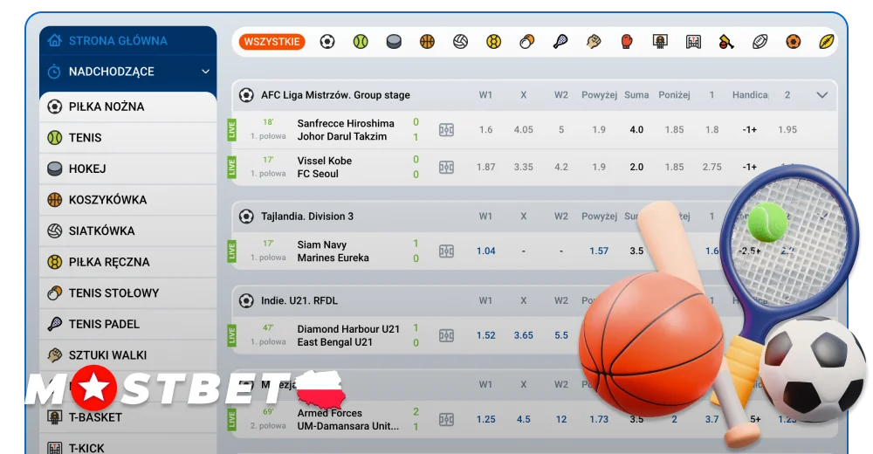
Task: Click the WSZYSTKIE filter button
Action: coord(272,42)
